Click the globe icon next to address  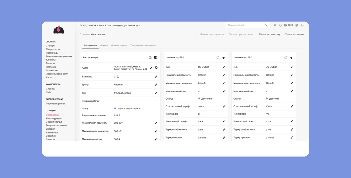pos(156,68)
